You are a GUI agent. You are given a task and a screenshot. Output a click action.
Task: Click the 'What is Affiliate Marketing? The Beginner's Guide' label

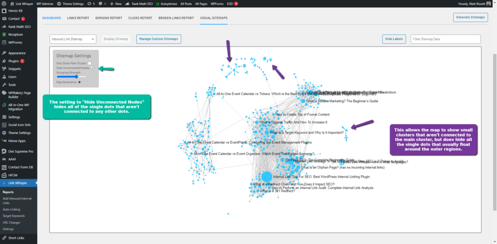(x=342, y=101)
